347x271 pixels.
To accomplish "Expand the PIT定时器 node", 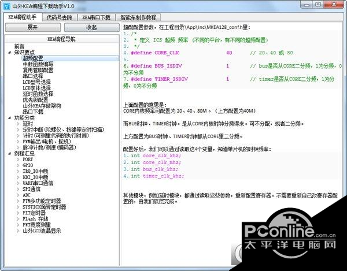I will coord(18,213).
